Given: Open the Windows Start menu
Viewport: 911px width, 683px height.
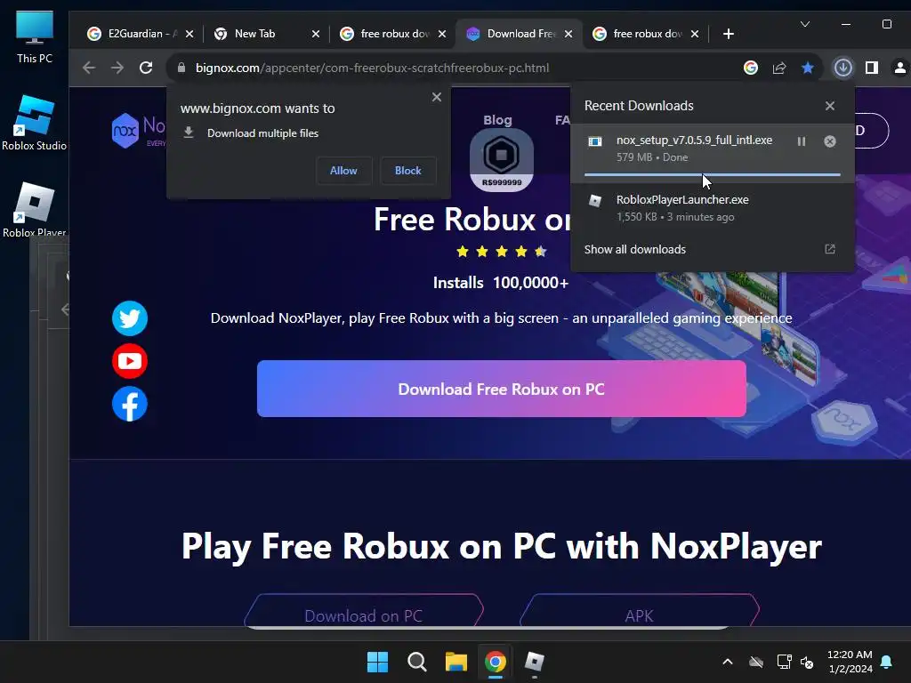Looking at the screenshot, I should pos(377,662).
